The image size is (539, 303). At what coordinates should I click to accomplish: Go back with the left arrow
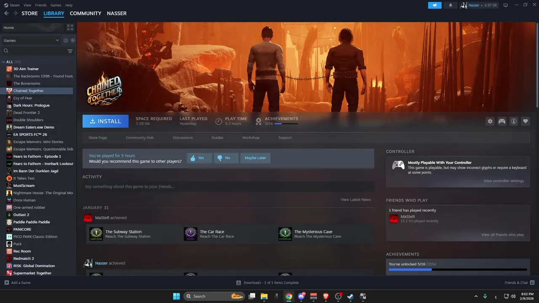point(6,13)
